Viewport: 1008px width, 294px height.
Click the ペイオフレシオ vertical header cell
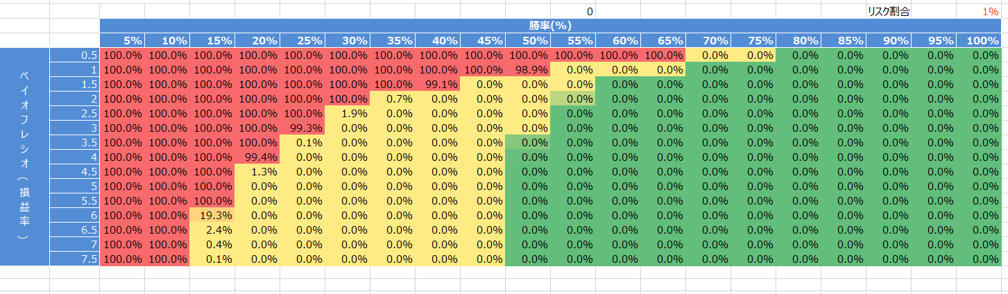pos(25,157)
